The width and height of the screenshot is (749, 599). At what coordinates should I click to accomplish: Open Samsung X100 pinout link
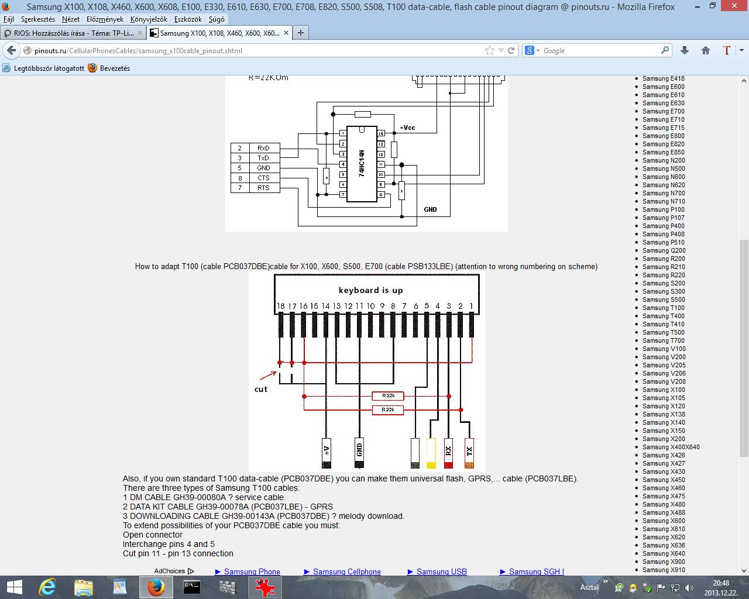click(664, 390)
